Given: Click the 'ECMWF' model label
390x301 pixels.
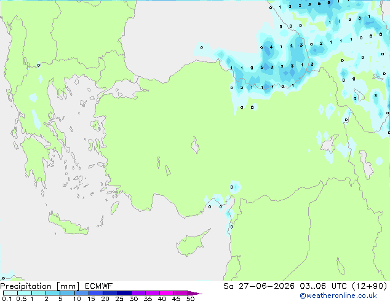Looking at the screenshot, I should pyautogui.click(x=99, y=286).
